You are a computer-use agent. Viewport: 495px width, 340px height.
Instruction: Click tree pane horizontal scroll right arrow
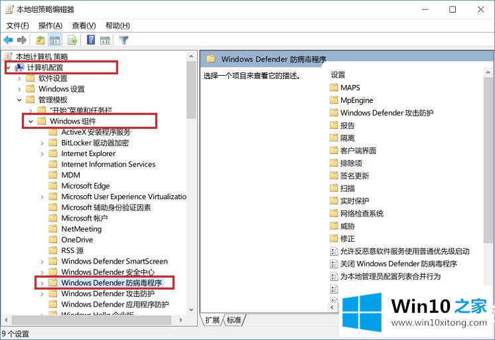point(180,320)
